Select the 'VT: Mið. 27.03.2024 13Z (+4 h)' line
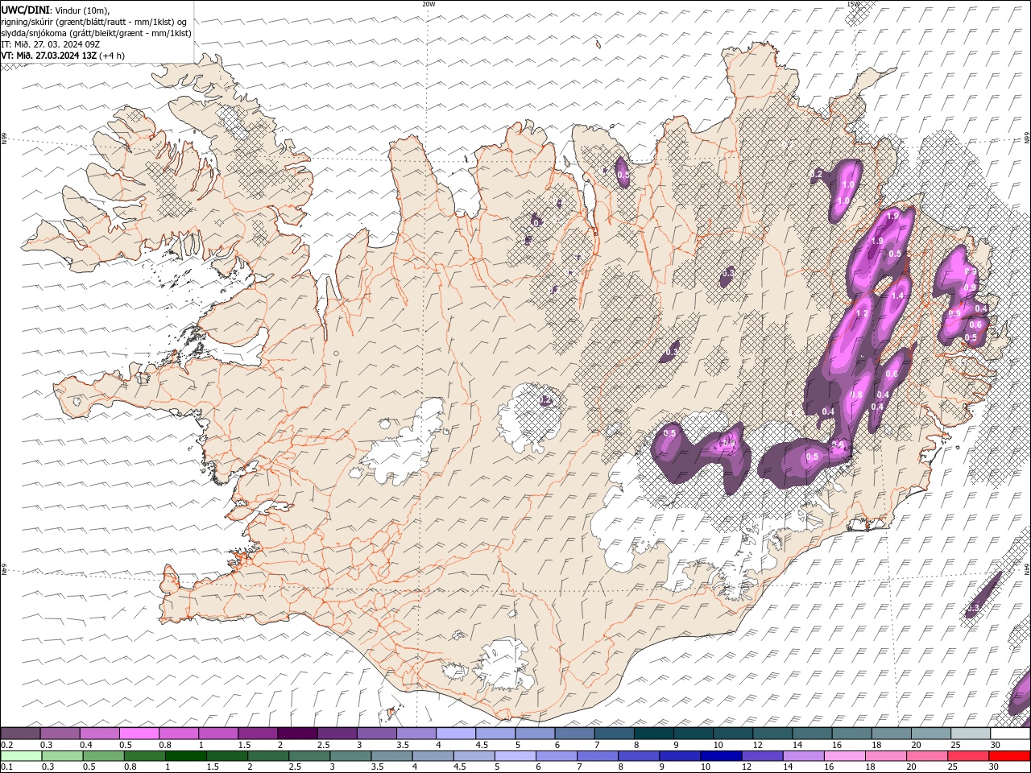Viewport: 1031px width, 773px height. [63, 56]
